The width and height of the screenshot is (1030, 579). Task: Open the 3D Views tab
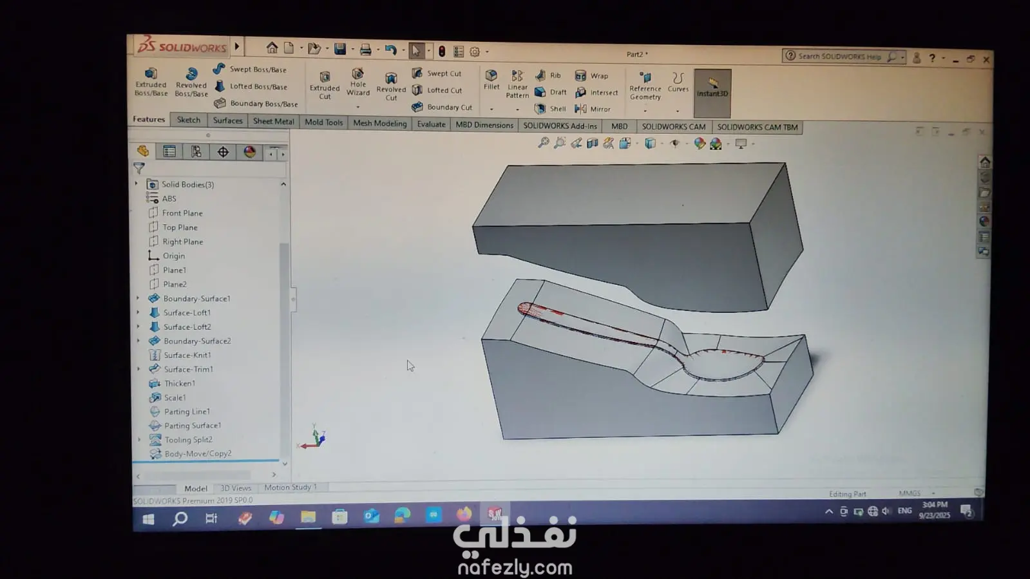(x=236, y=488)
